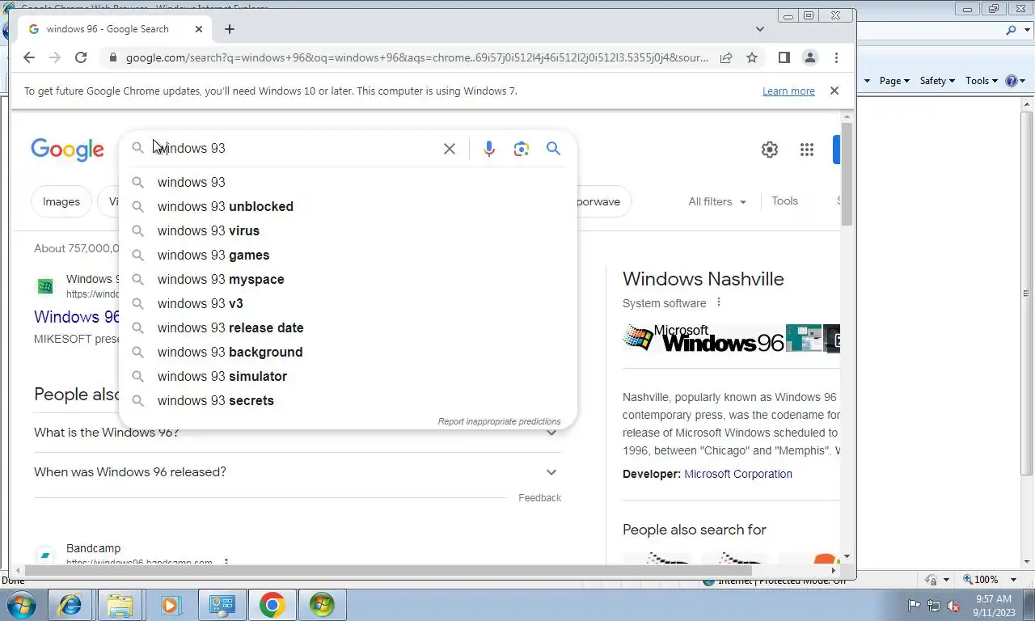This screenshot has height=621, width=1035.
Task: Search by image with Google Lens icon
Action: (x=522, y=149)
